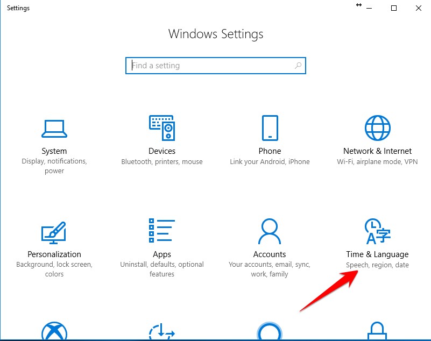
Task: Open the Devices keyboard and speaker icon
Action: pyautogui.click(x=162, y=128)
